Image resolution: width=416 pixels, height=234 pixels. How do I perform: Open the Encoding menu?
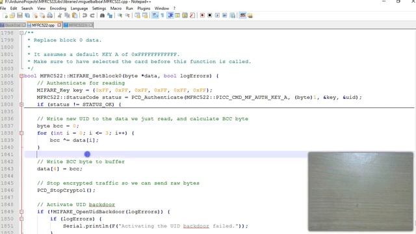[x=58, y=8]
